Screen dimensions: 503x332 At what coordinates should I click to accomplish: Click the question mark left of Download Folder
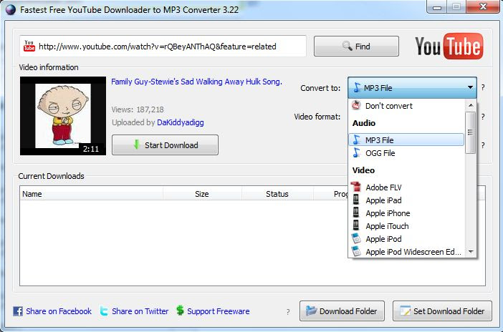pos(288,312)
